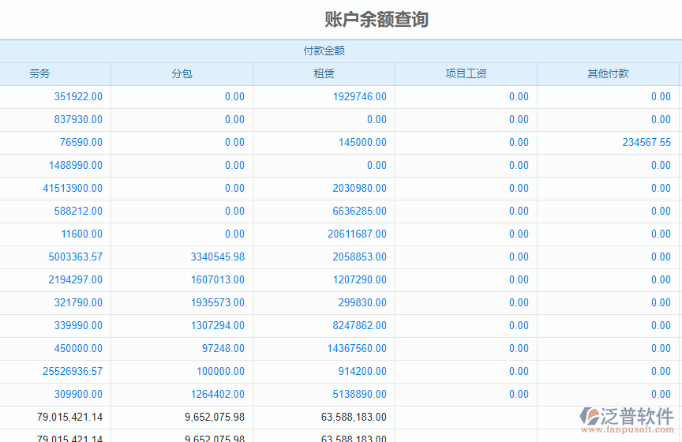Sort by the 劳务 column header
The image size is (682, 442).
[40, 74]
